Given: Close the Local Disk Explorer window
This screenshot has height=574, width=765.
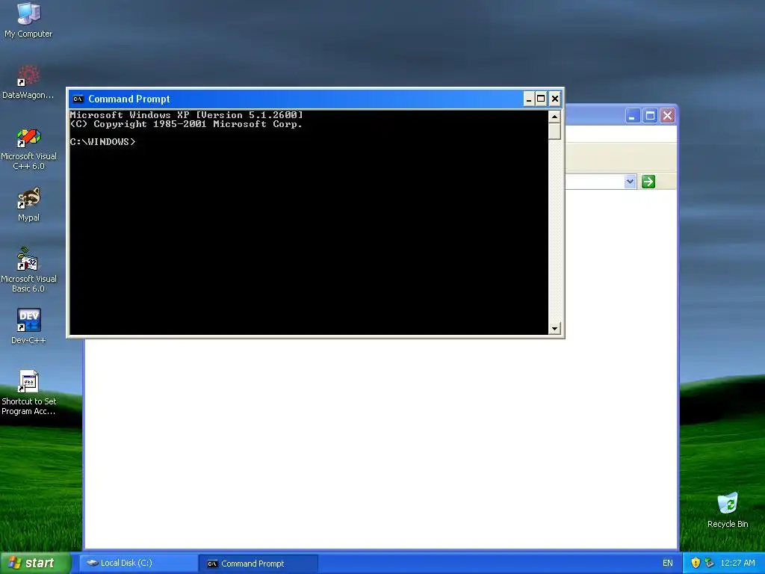Looking at the screenshot, I should point(667,116).
